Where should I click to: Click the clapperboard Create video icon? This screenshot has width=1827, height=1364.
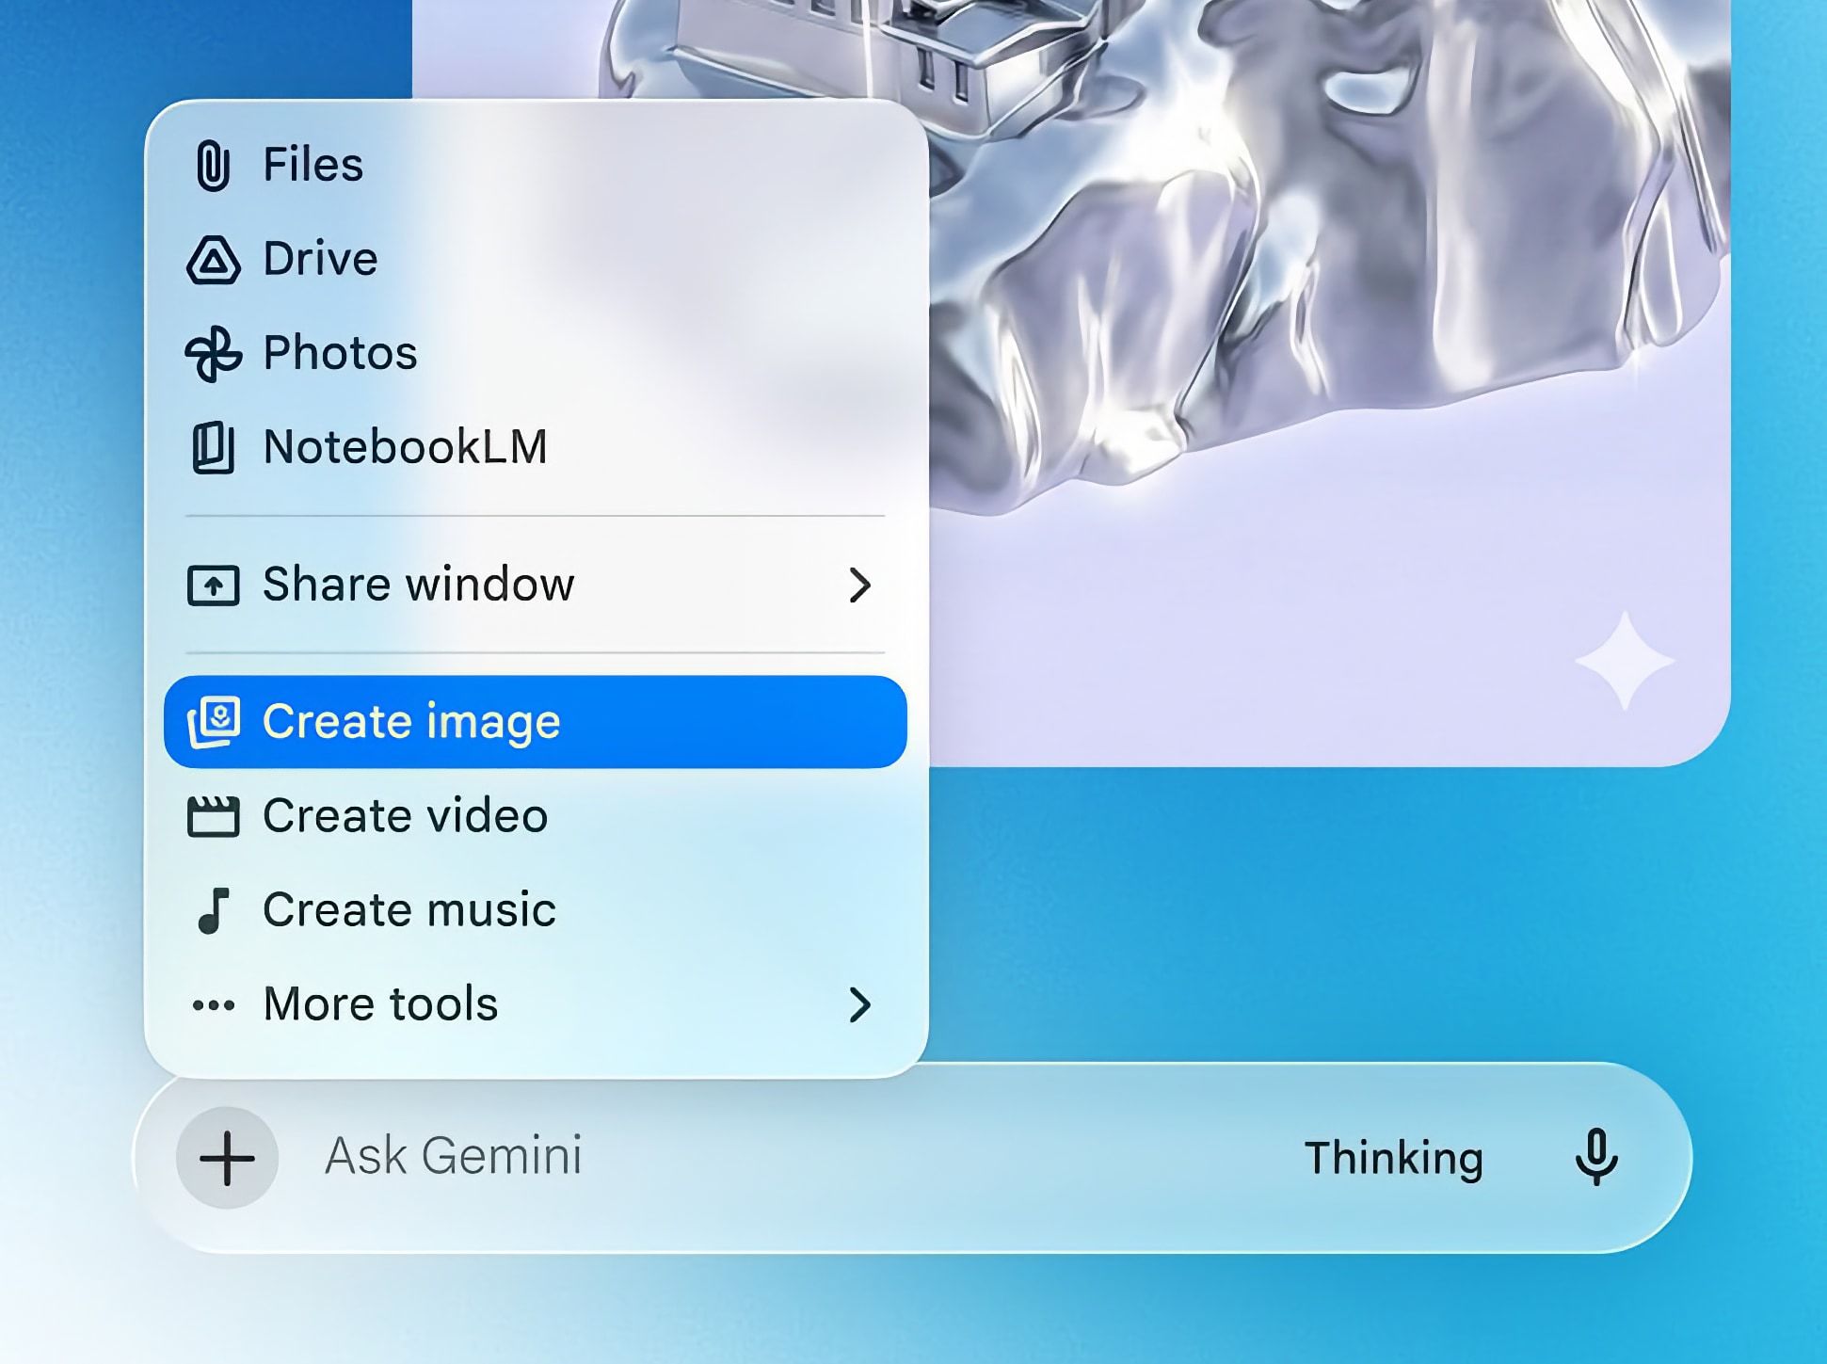click(214, 816)
